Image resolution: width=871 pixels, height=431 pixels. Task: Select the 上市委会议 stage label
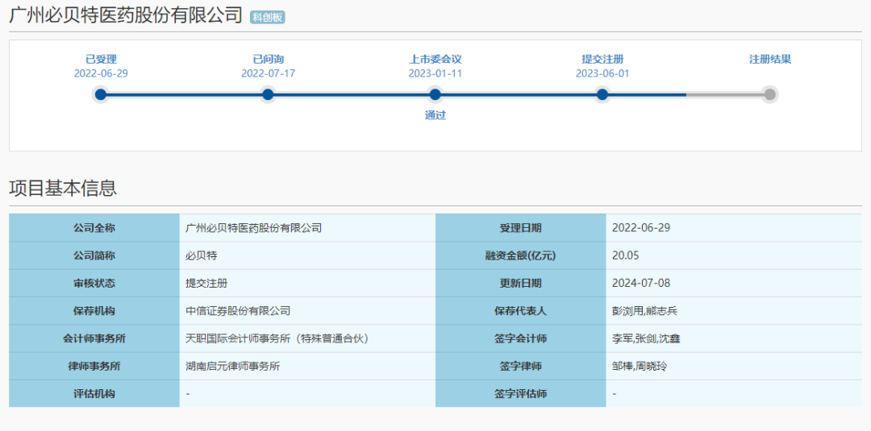(x=435, y=59)
